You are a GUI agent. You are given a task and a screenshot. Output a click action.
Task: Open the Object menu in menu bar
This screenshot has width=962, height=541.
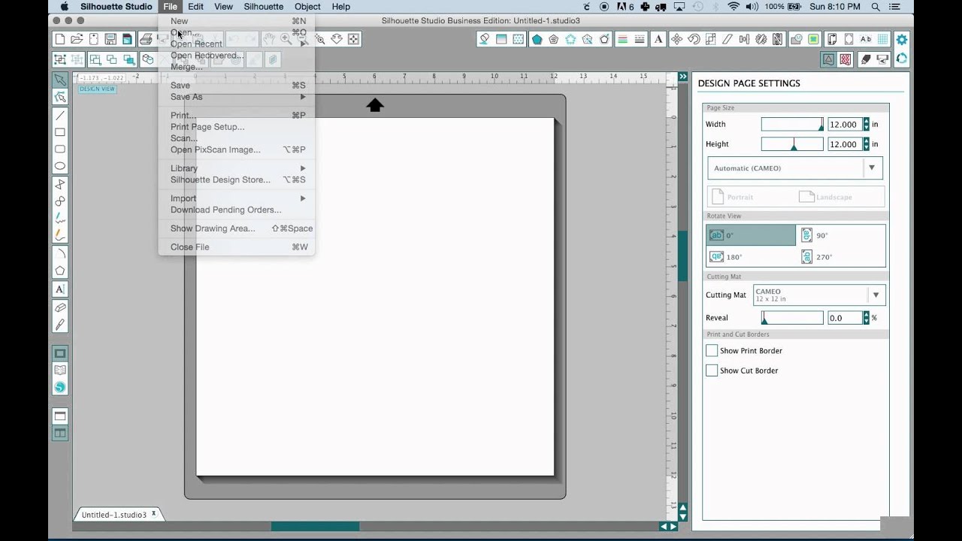pos(307,7)
